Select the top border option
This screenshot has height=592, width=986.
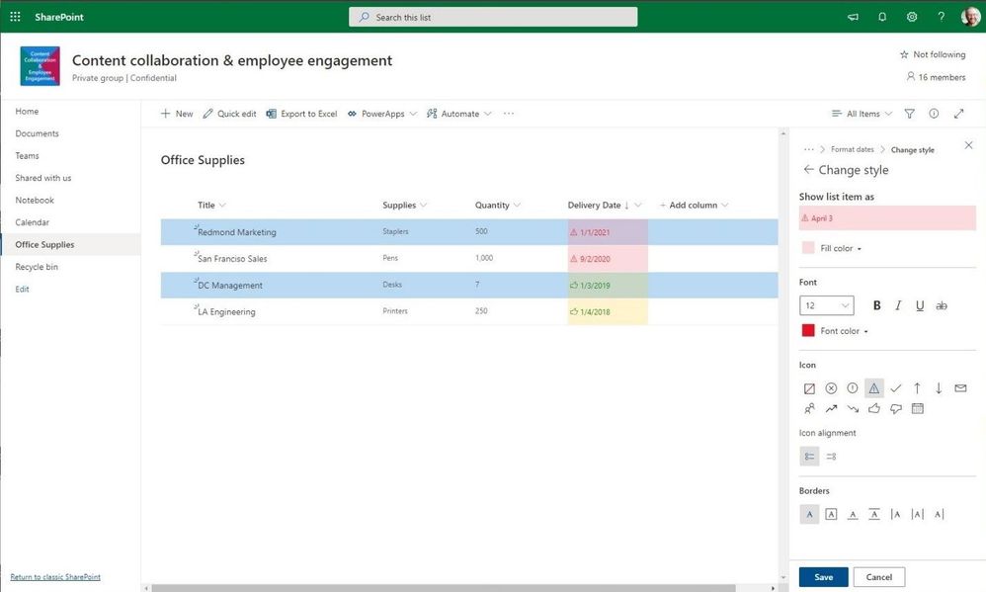[x=874, y=514]
